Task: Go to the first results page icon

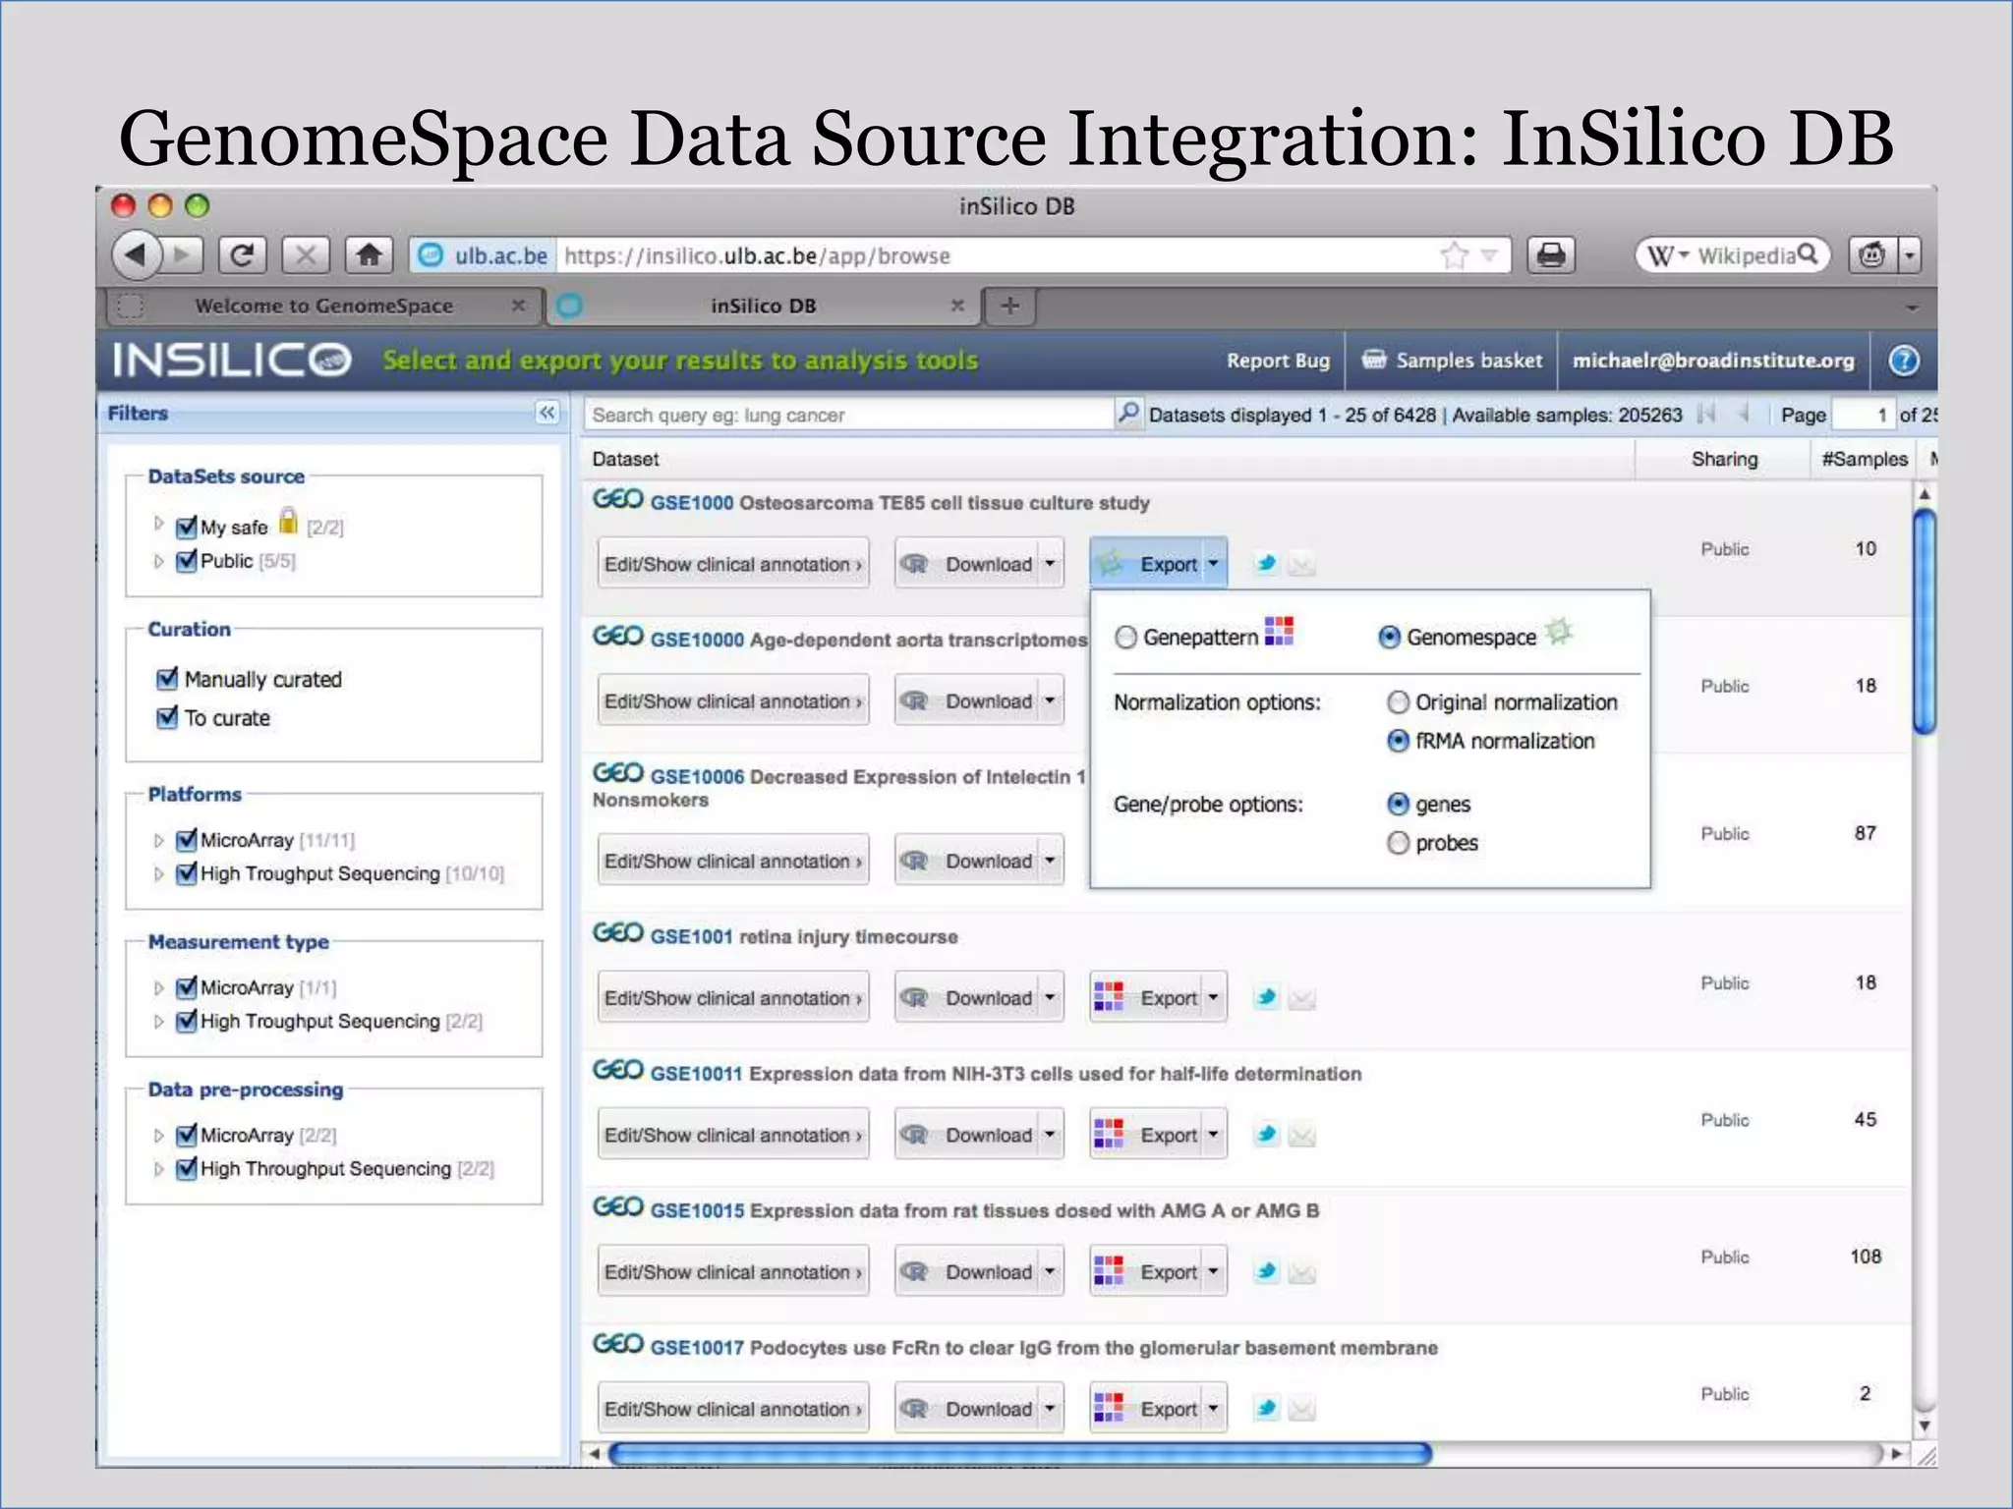Action: (1706, 414)
